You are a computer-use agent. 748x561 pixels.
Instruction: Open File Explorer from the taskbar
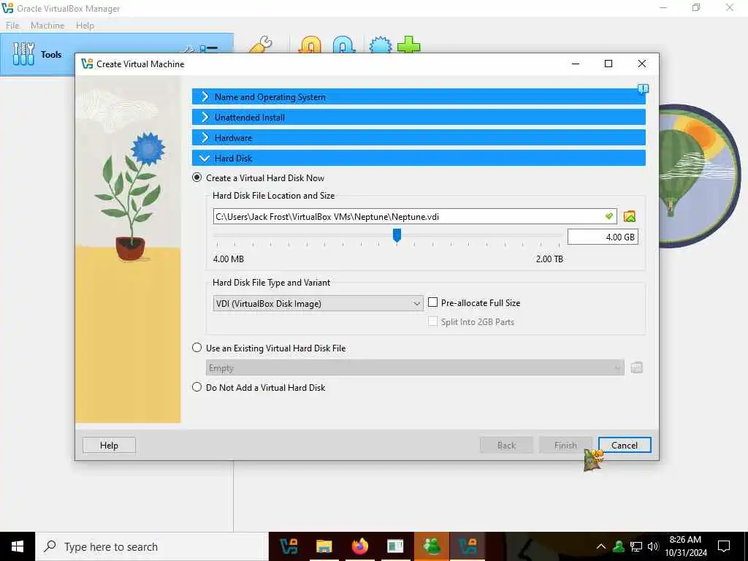click(324, 546)
